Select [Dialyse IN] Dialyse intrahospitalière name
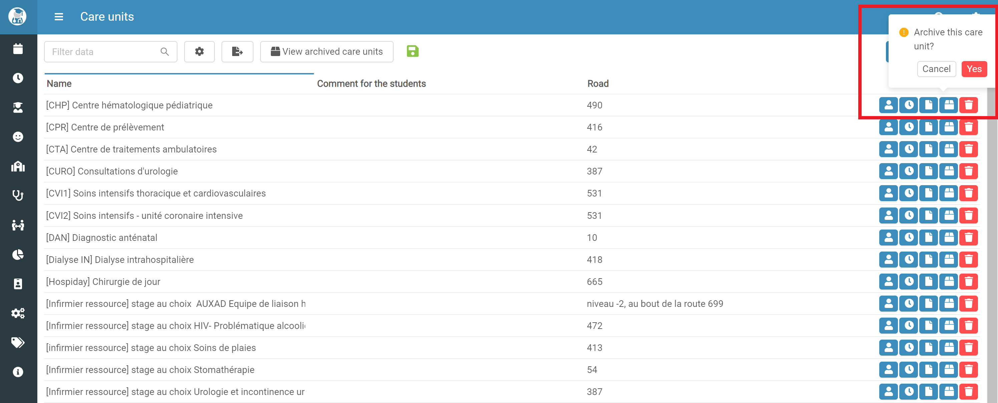998x403 pixels. 120,260
